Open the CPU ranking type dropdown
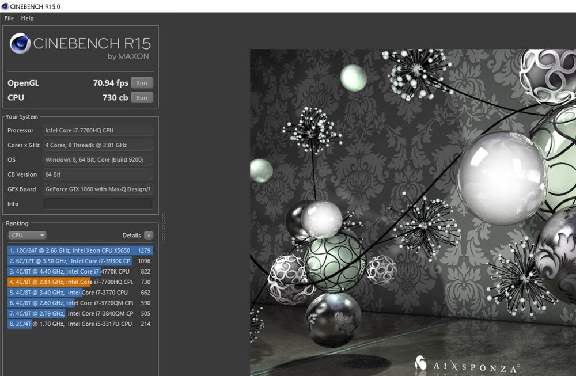Screen dimensions: 576x376 pos(27,235)
